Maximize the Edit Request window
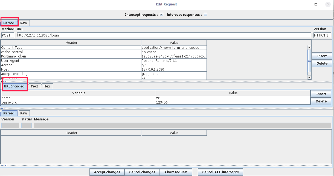 click(316, 4)
